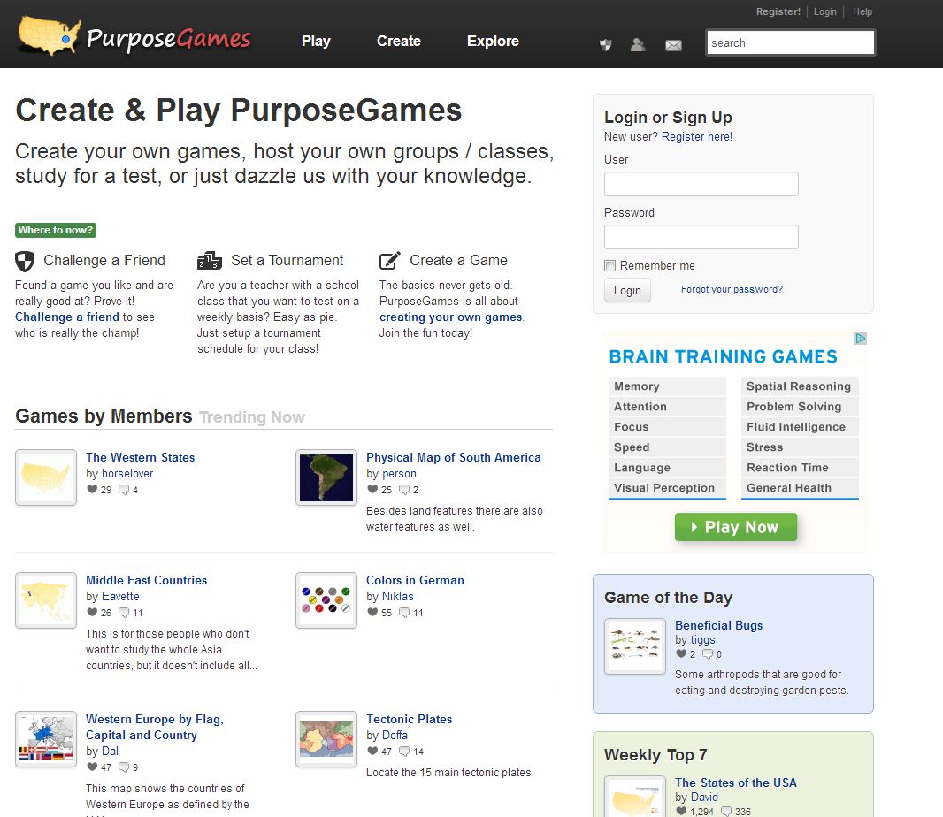This screenshot has height=817, width=943.
Task: Toggle the Remember me checkbox
Action: click(x=609, y=266)
